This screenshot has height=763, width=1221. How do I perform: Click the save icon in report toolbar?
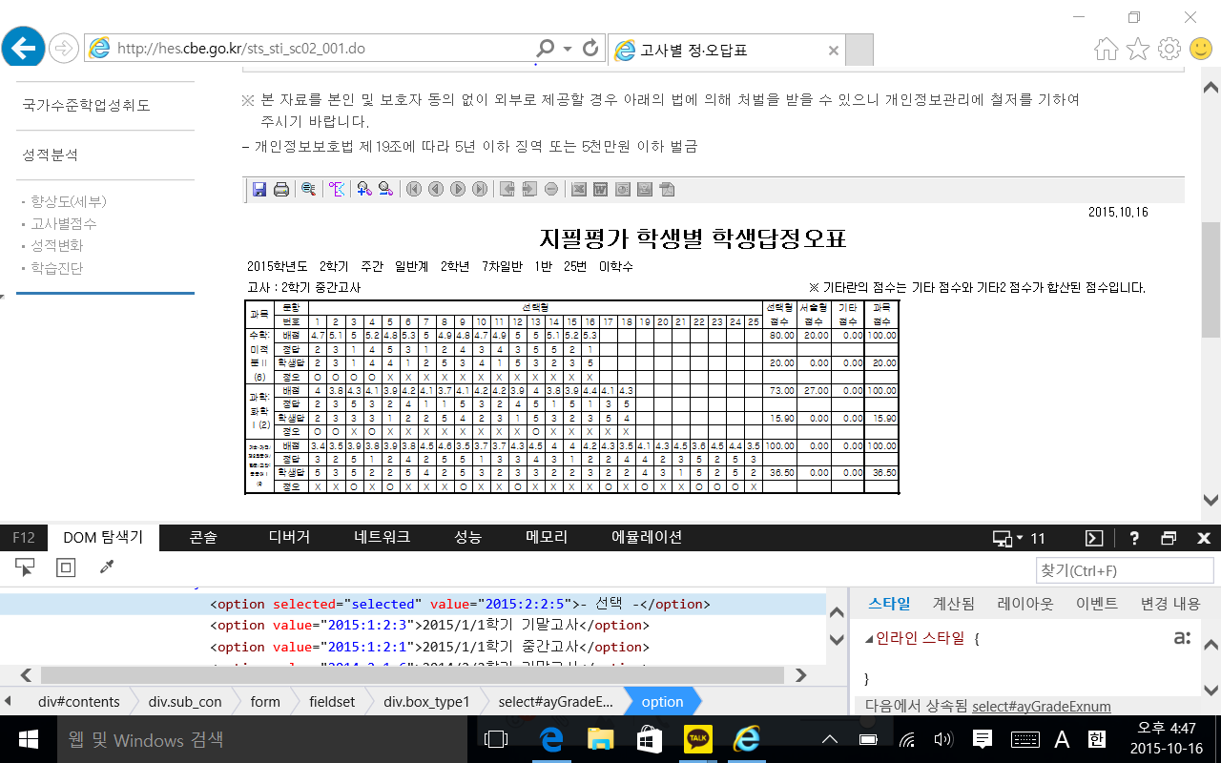pos(259,190)
